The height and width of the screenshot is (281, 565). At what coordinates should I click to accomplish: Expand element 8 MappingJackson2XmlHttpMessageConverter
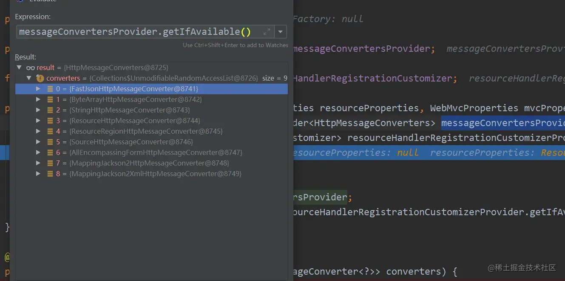click(x=38, y=174)
